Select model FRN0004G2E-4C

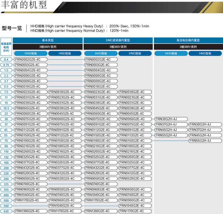101,70
